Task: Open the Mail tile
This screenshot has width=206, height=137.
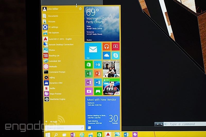Action: (93, 51)
